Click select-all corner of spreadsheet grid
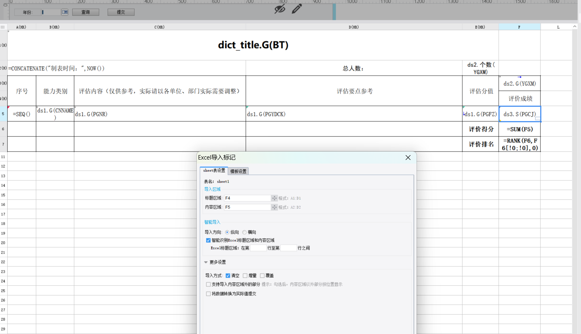This screenshot has width=581, height=334. pyautogui.click(x=3, y=27)
